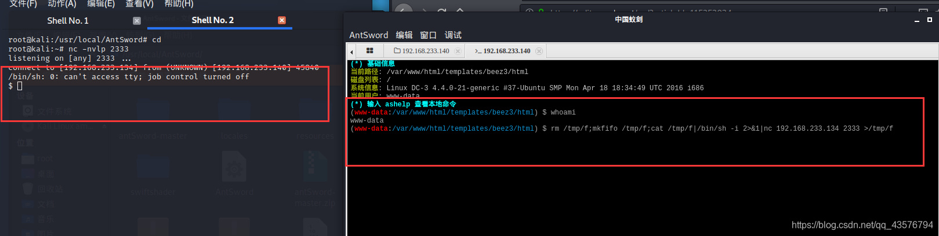Maximize the 中国蚁剑 window
Screen dimensions: 939x236
point(930,20)
